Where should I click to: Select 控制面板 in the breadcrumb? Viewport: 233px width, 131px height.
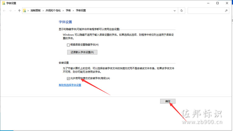click(x=35, y=10)
